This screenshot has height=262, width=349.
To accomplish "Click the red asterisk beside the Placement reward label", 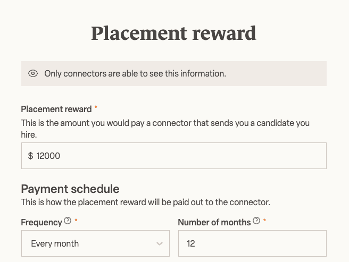I will pyautogui.click(x=96, y=108).
